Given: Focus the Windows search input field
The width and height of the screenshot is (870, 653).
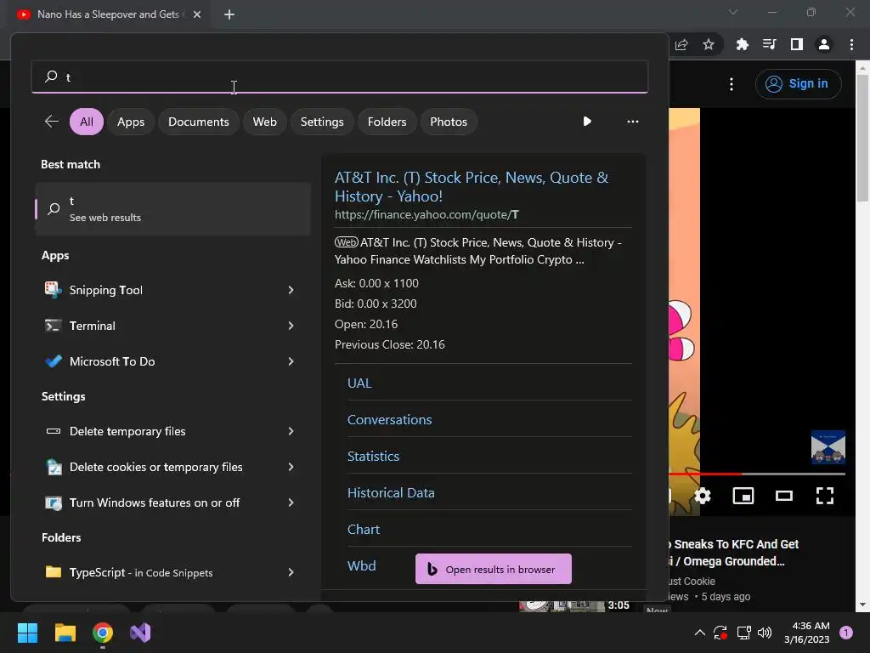Looking at the screenshot, I should click(340, 77).
